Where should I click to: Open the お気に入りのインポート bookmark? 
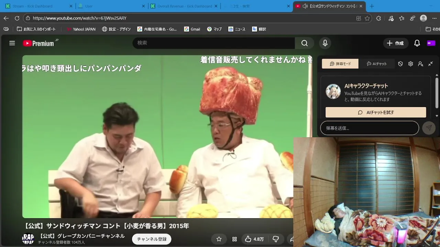click(36, 29)
